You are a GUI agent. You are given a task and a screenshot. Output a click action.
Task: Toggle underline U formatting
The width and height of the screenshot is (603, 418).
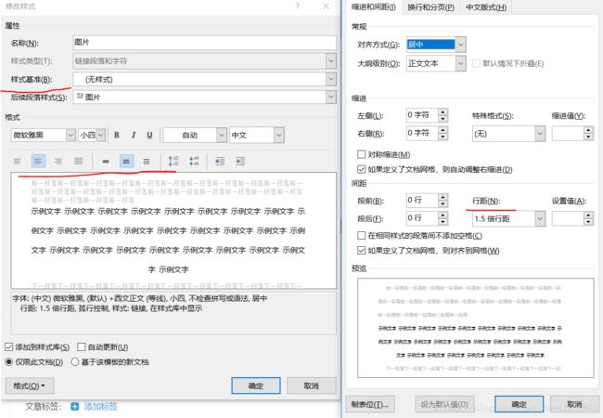coord(149,135)
